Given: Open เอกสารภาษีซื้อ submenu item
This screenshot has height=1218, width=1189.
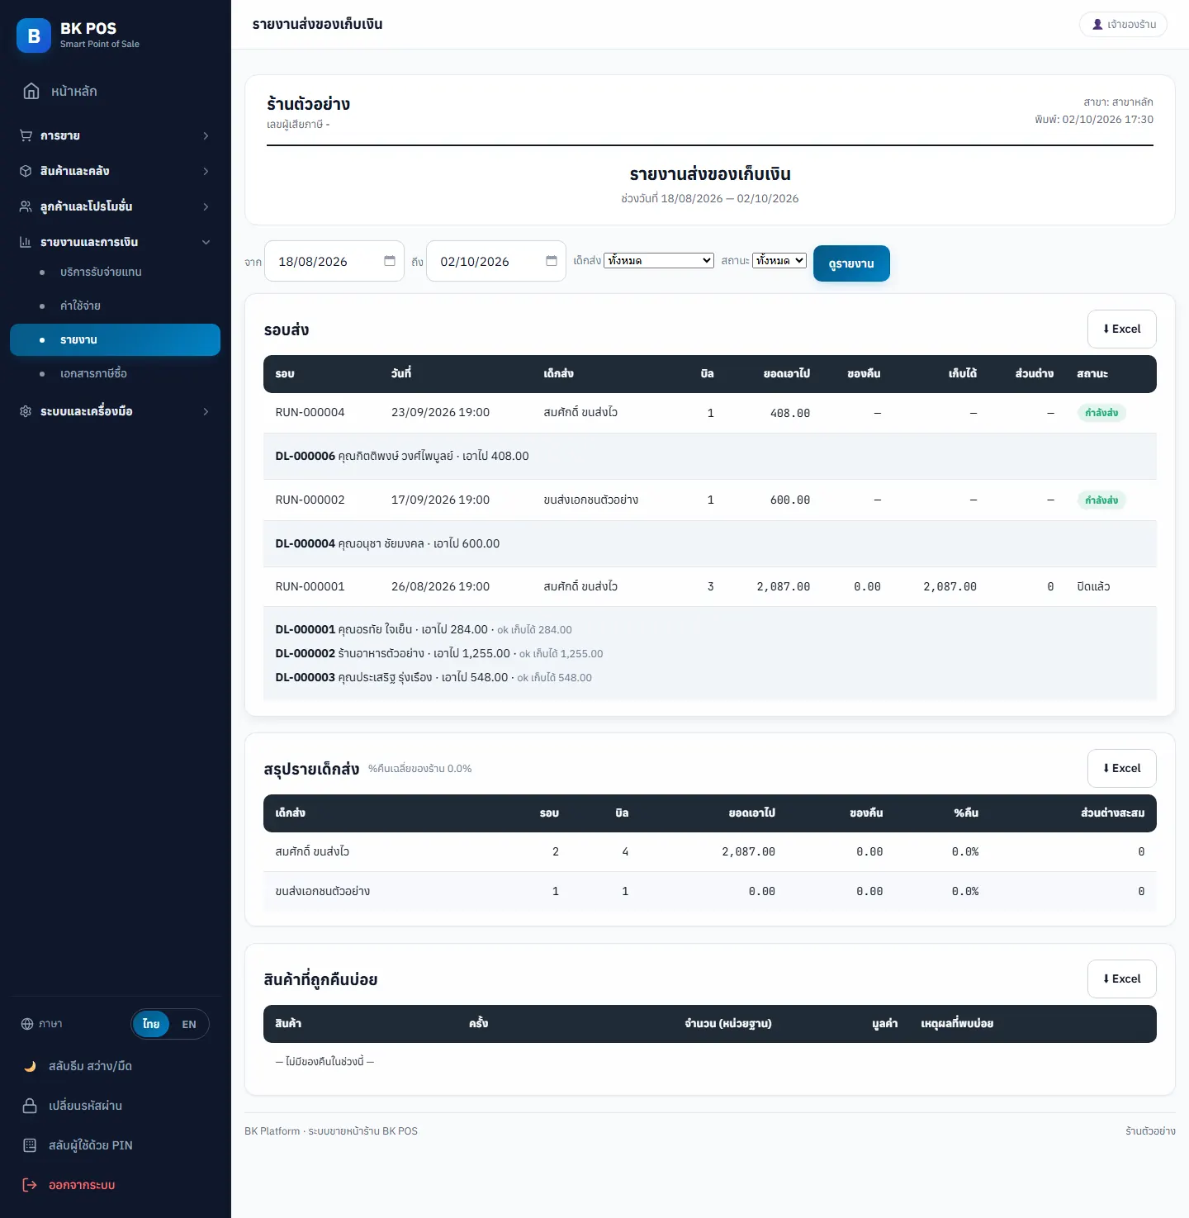Looking at the screenshot, I should tap(116, 373).
